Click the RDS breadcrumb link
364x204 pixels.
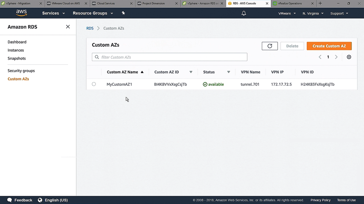pos(90,28)
